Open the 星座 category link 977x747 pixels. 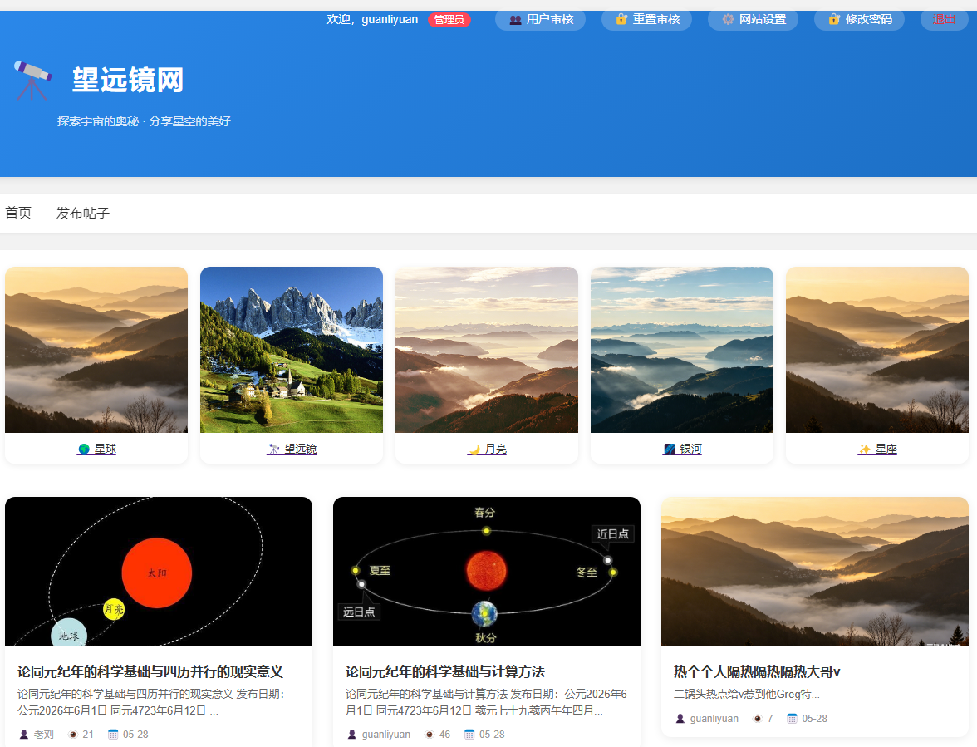point(876,449)
